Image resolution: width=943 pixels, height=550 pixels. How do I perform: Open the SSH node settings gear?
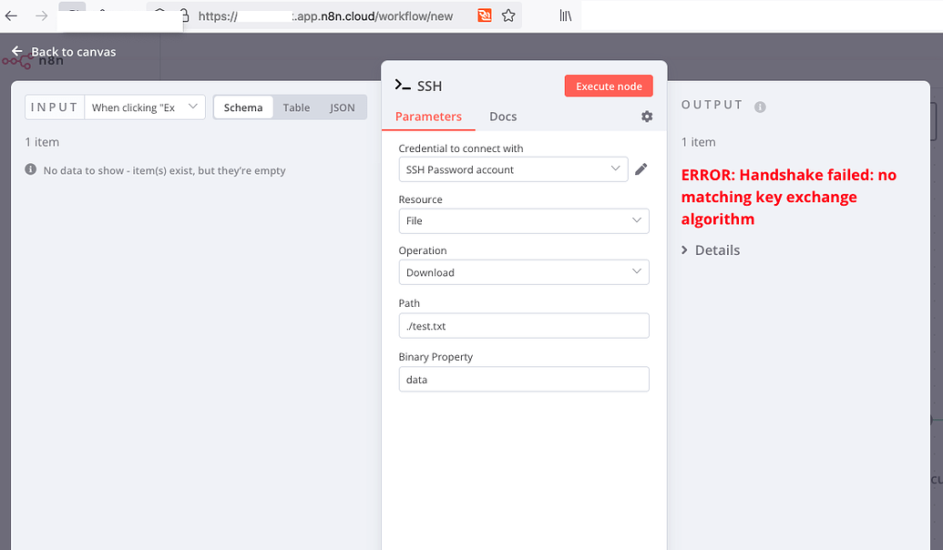(x=647, y=117)
